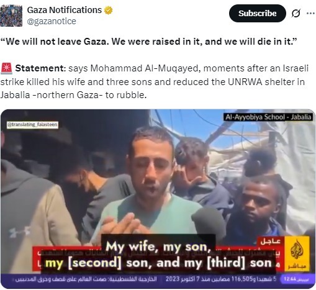The width and height of the screenshot is (316, 290).
Task: Click the Gaza Notifications display name
Action: click(x=65, y=10)
